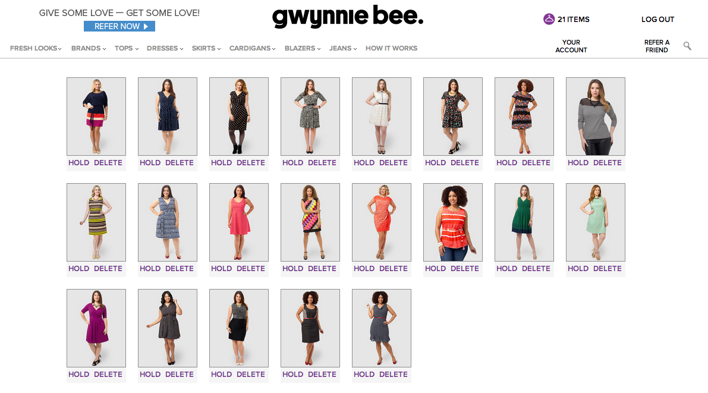Delete the magenta purple dress

tap(108, 375)
